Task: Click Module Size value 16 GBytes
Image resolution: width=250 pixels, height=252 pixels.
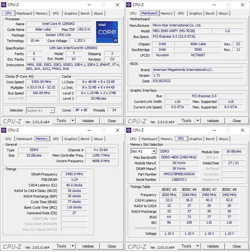Action: 234,152
